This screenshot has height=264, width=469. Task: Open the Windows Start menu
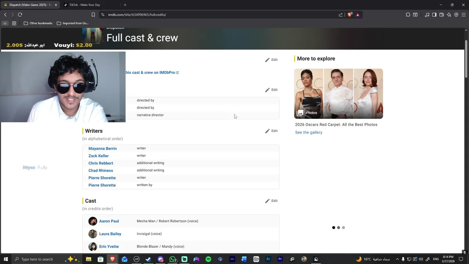pyautogui.click(x=5, y=259)
